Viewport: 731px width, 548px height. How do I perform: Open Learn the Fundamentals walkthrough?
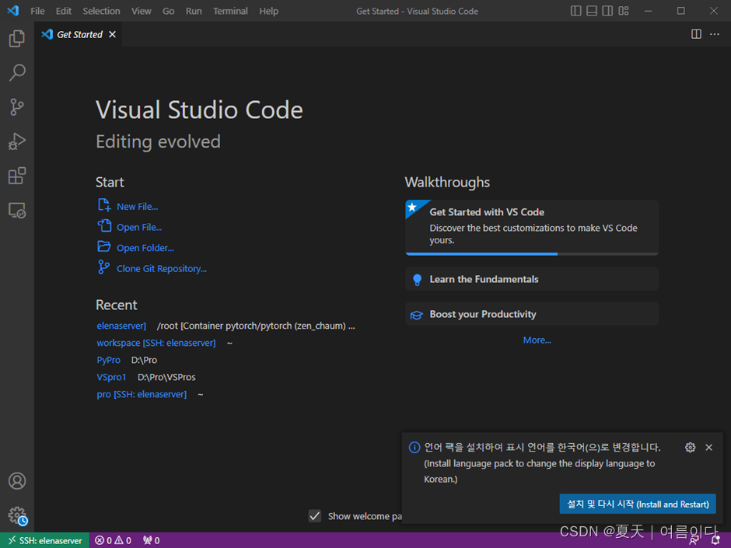click(531, 279)
